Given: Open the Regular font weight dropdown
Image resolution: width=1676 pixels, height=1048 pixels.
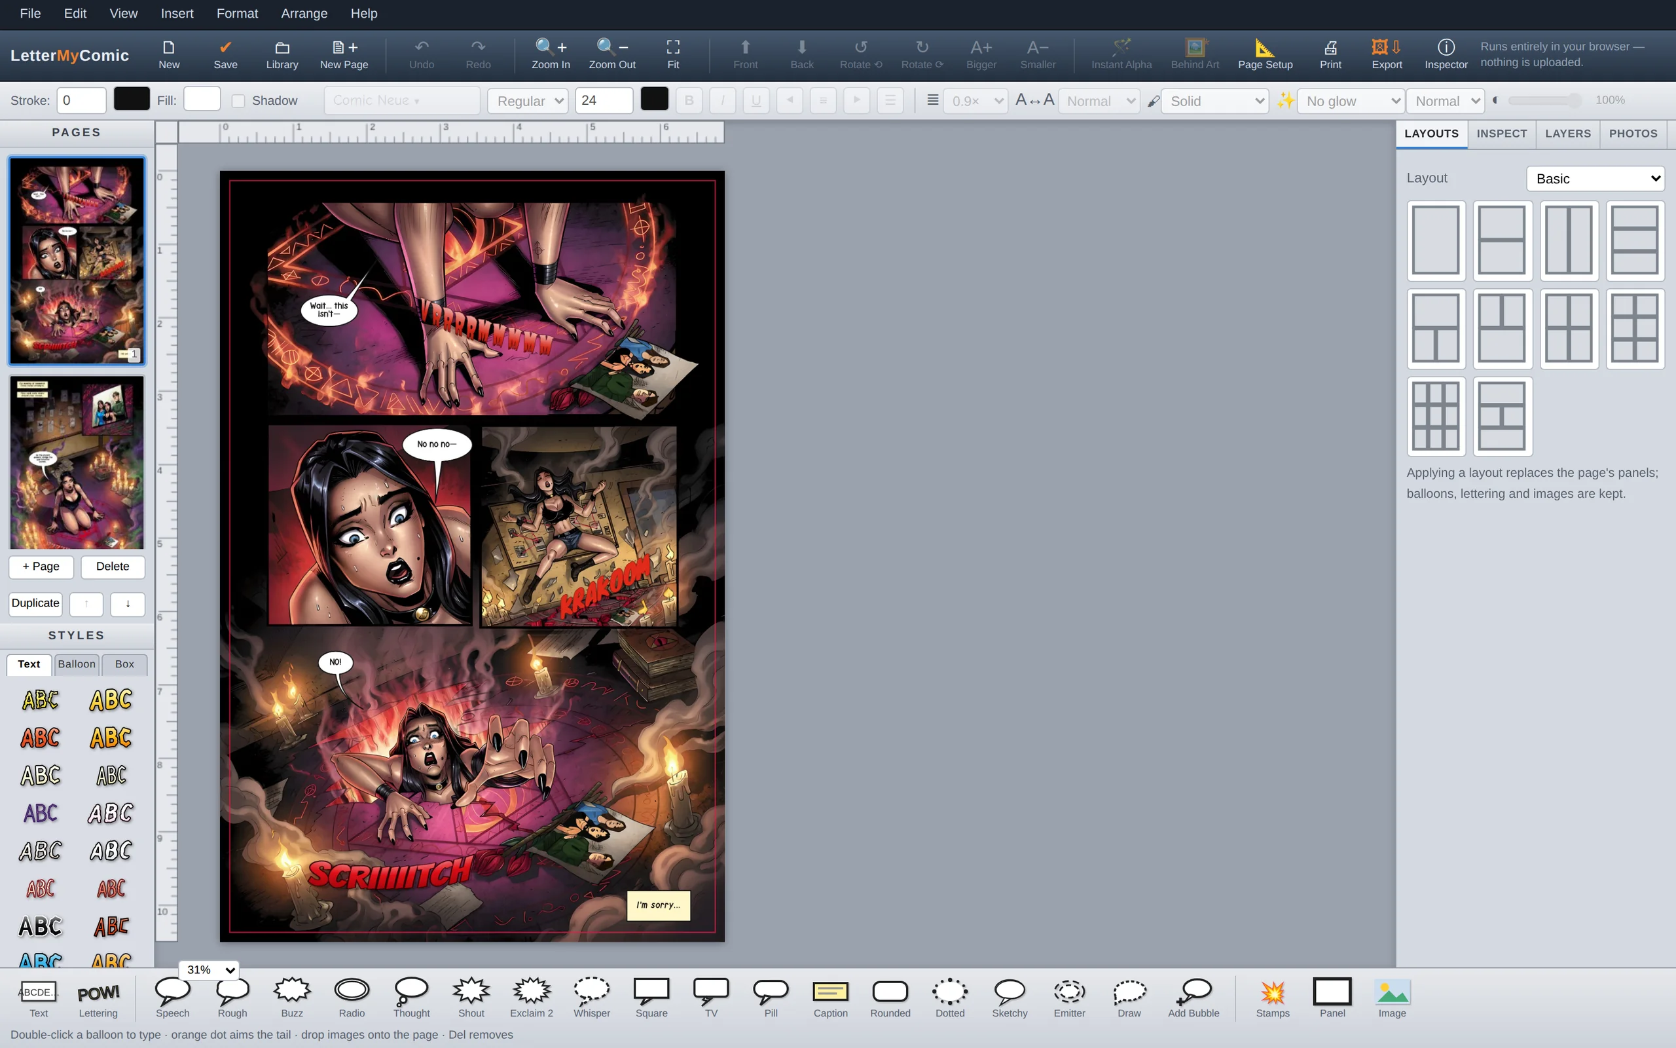Looking at the screenshot, I should 528,100.
